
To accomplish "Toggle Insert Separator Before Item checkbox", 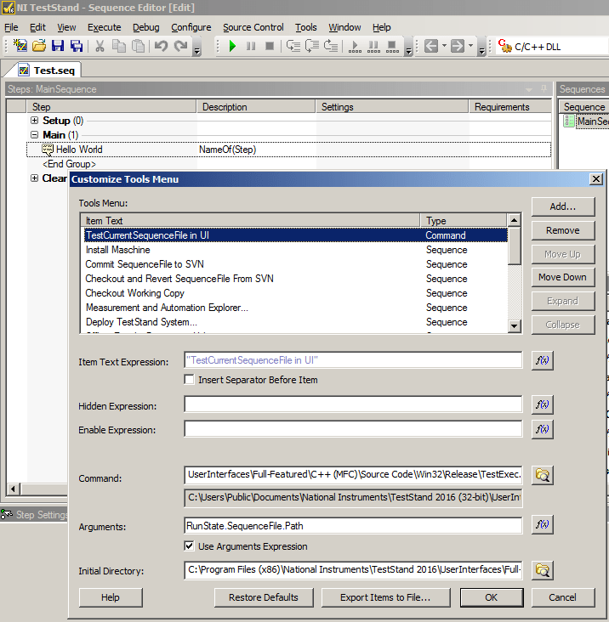I will pyautogui.click(x=190, y=380).
